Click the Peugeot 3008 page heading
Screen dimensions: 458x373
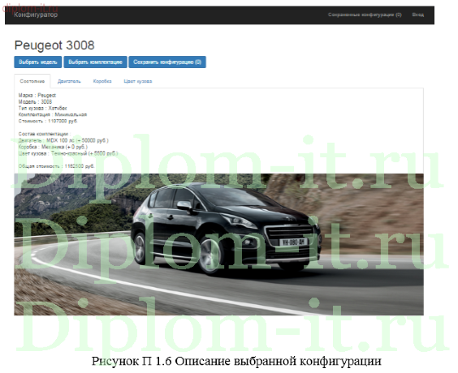[54, 45]
